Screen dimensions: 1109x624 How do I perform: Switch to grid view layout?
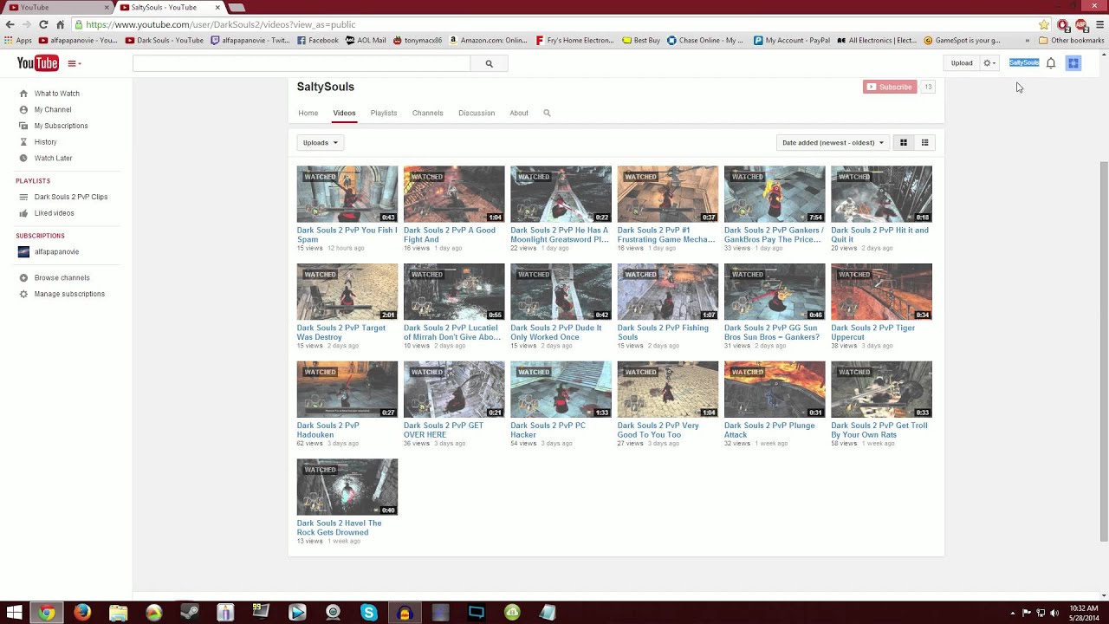click(x=903, y=143)
